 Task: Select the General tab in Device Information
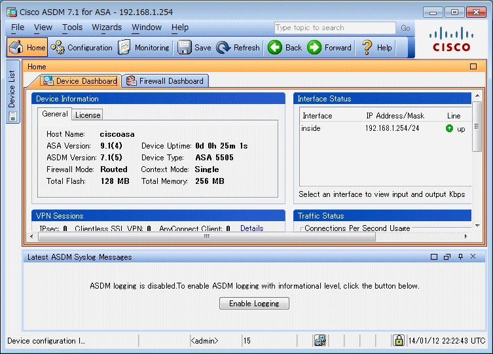(x=55, y=114)
